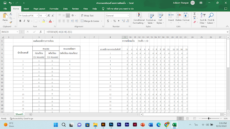Select the Sheet1 tab
The image size is (230, 129).
(19, 114)
